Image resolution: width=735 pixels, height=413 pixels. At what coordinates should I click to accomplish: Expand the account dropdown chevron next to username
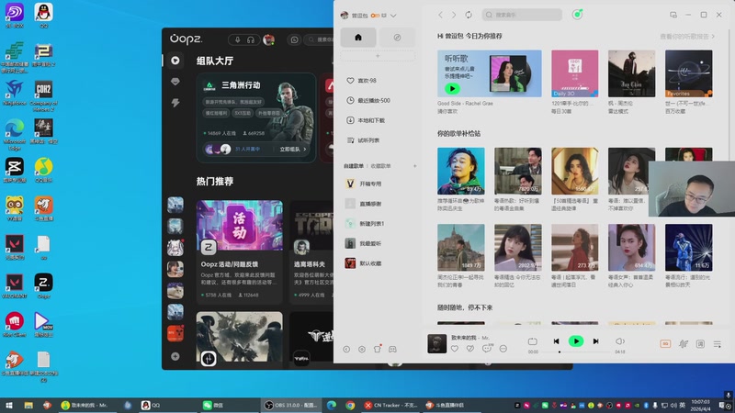point(393,16)
